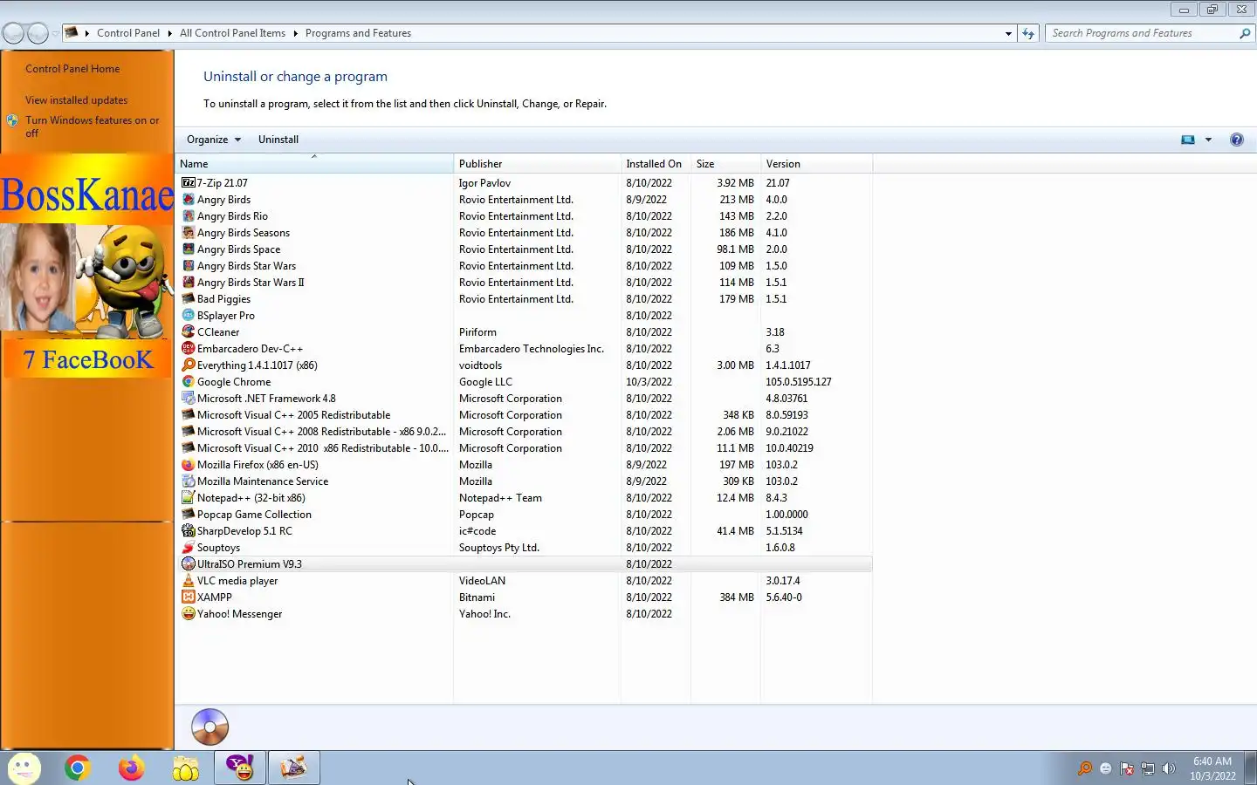
Task: Select the BSplayer Pro icon
Action: 188,316
